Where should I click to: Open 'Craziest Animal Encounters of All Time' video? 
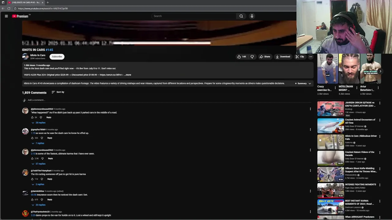[x=330, y=126]
